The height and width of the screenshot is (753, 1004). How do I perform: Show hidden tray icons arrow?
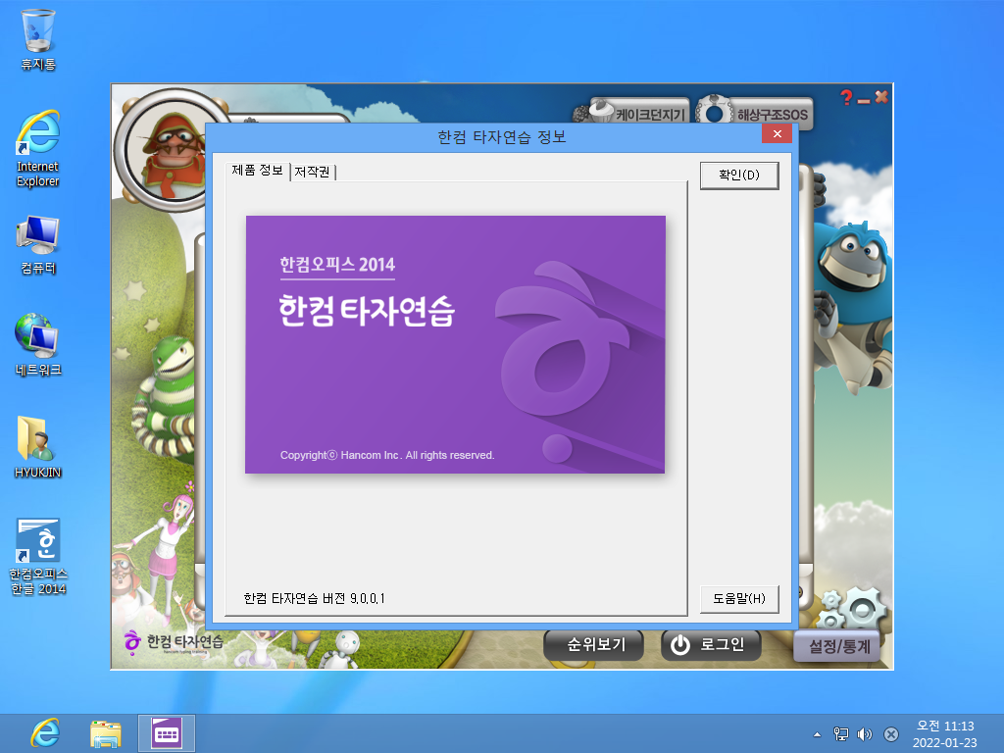[x=817, y=734]
